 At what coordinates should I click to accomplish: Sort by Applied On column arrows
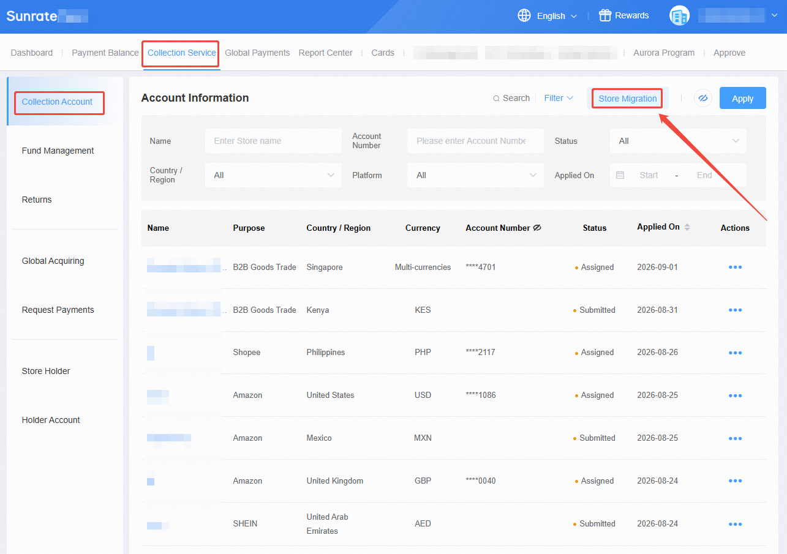click(687, 227)
